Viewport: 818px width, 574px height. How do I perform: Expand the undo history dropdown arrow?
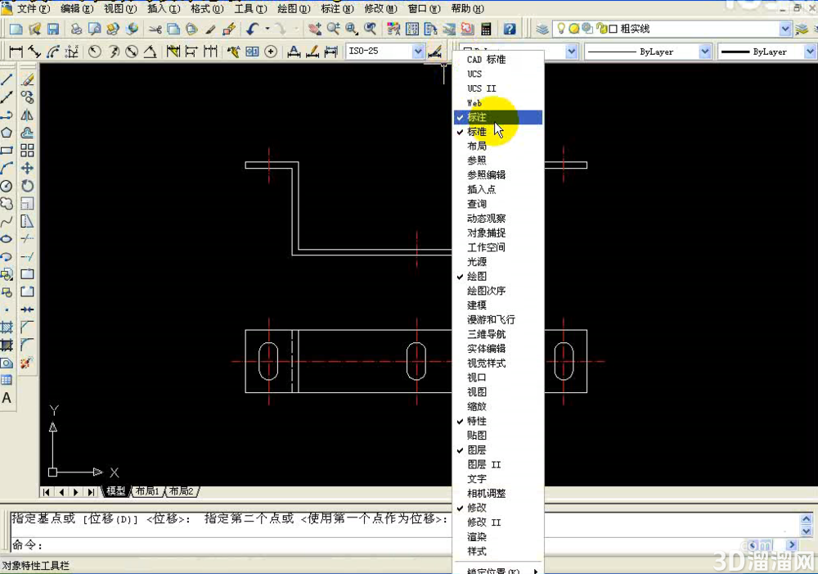coord(267,29)
